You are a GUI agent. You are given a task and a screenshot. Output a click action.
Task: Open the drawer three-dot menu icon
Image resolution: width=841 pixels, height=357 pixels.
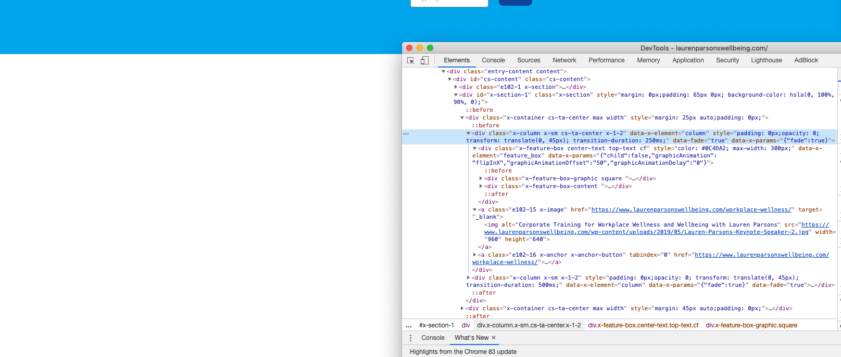(x=410, y=338)
